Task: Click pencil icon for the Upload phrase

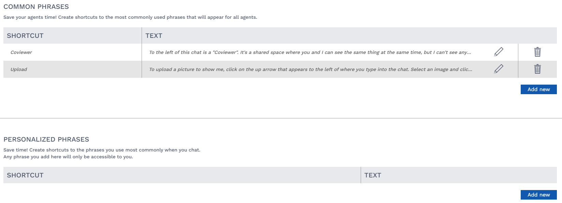Action: click(x=499, y=69)
